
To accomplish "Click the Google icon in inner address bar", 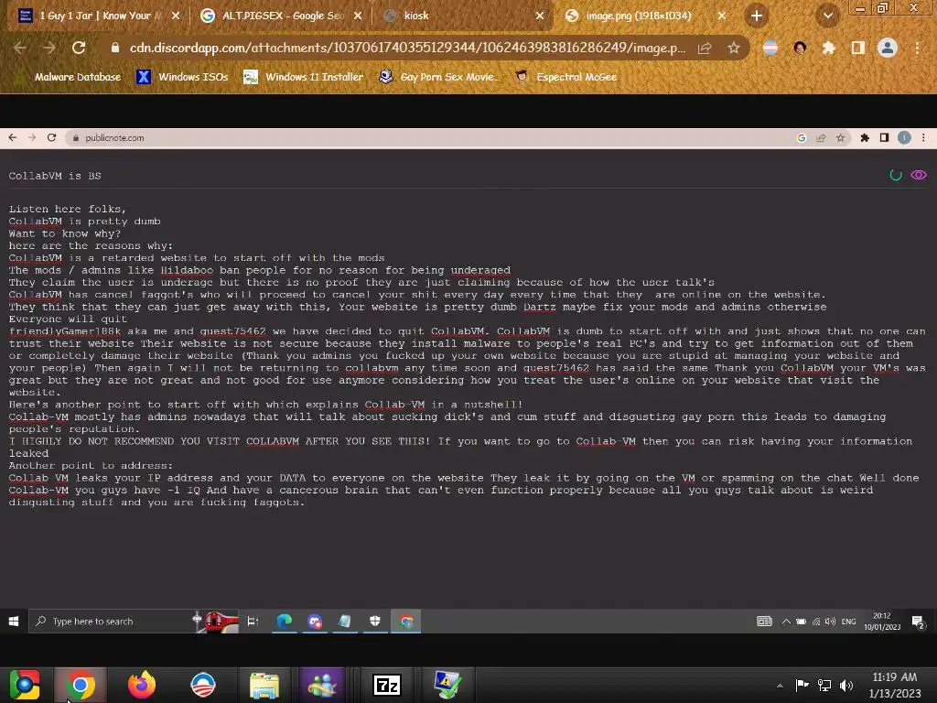I will [802, 138].
